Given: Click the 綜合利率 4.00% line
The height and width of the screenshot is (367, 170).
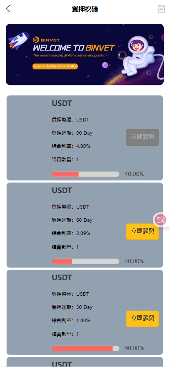Looking at the screenshot, I should point(71,146).
